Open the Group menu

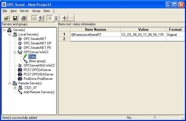click(36, 11)
